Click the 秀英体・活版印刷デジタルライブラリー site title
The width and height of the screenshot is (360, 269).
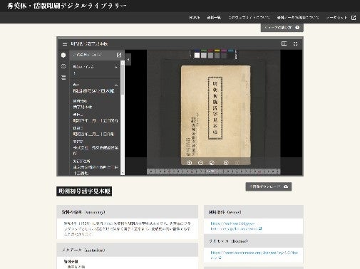coord(67,6)
